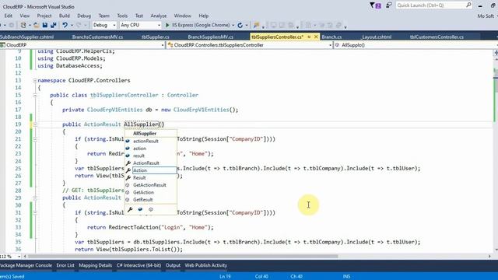Image resolution: width=498 pixels, height=280 pixels.
Task: Open the Package Manager Console panel
Action: [x=26, y=265]
